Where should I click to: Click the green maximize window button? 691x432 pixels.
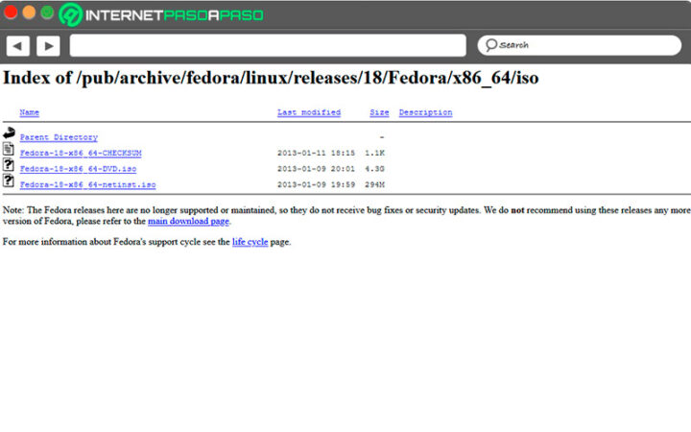point(47,12)
